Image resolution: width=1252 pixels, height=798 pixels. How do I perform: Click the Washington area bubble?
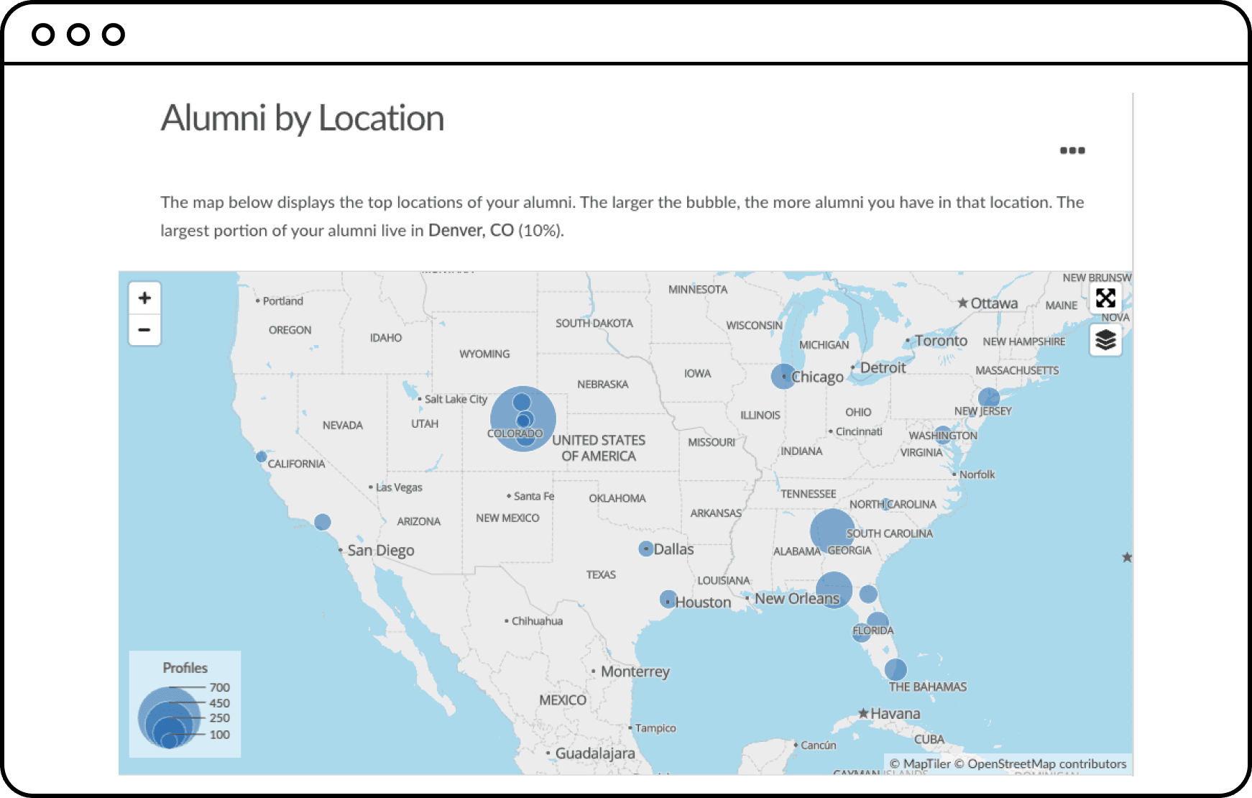942,434
